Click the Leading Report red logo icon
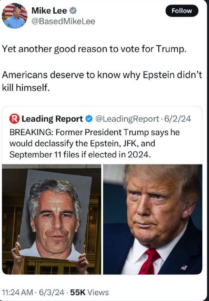 14,119
